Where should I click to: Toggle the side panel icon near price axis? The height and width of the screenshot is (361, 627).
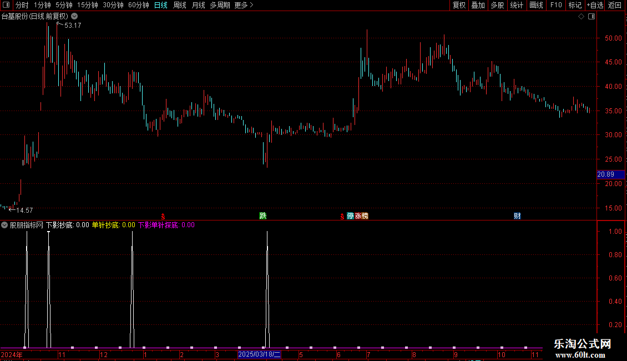tap(591, 17)
